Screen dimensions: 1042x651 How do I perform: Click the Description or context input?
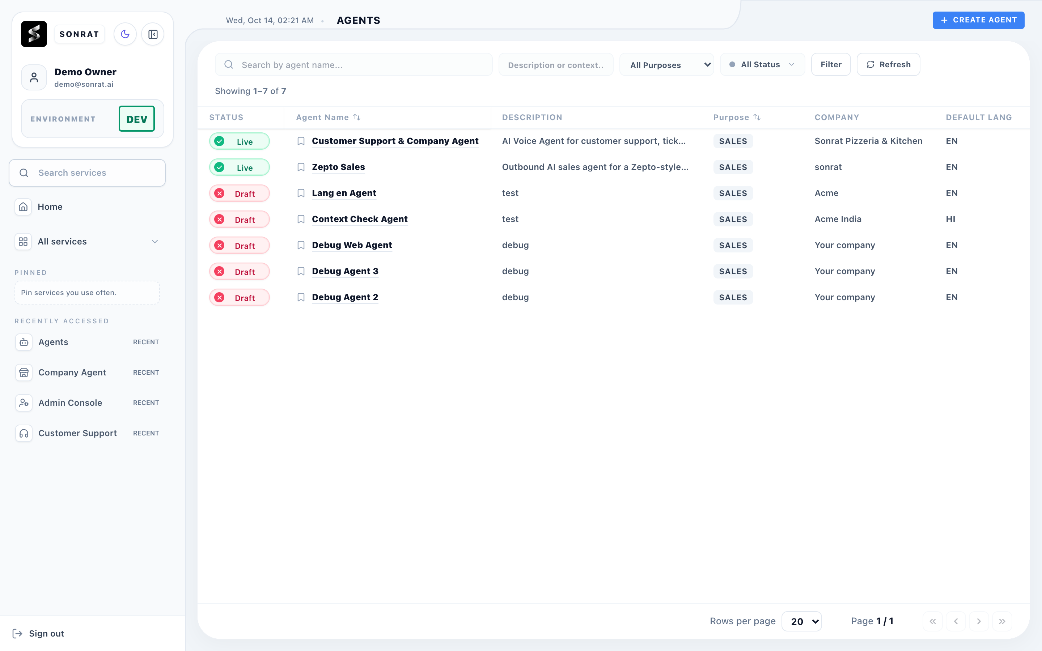click(x=556, y=65)
